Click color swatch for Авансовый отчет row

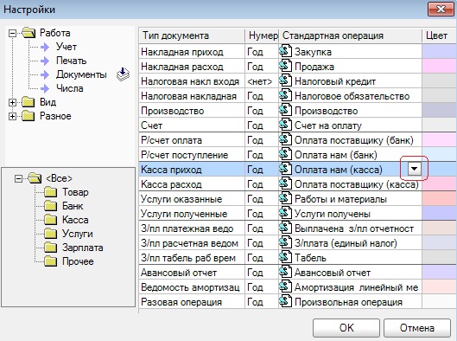coord(439,273)
